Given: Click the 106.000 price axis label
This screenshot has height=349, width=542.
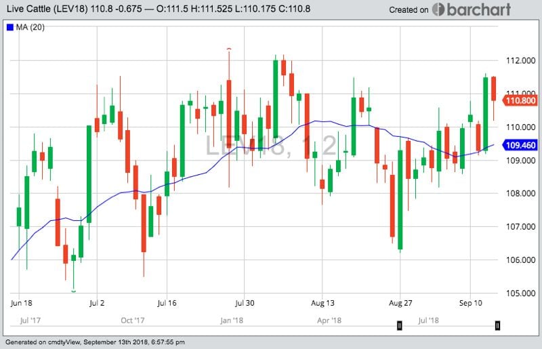Looking at the screenshot, I should (520, 260).
